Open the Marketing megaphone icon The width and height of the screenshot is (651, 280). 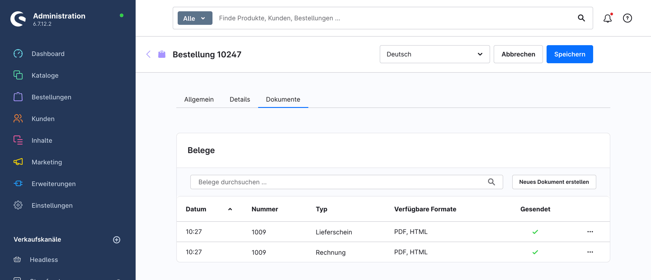18,162
